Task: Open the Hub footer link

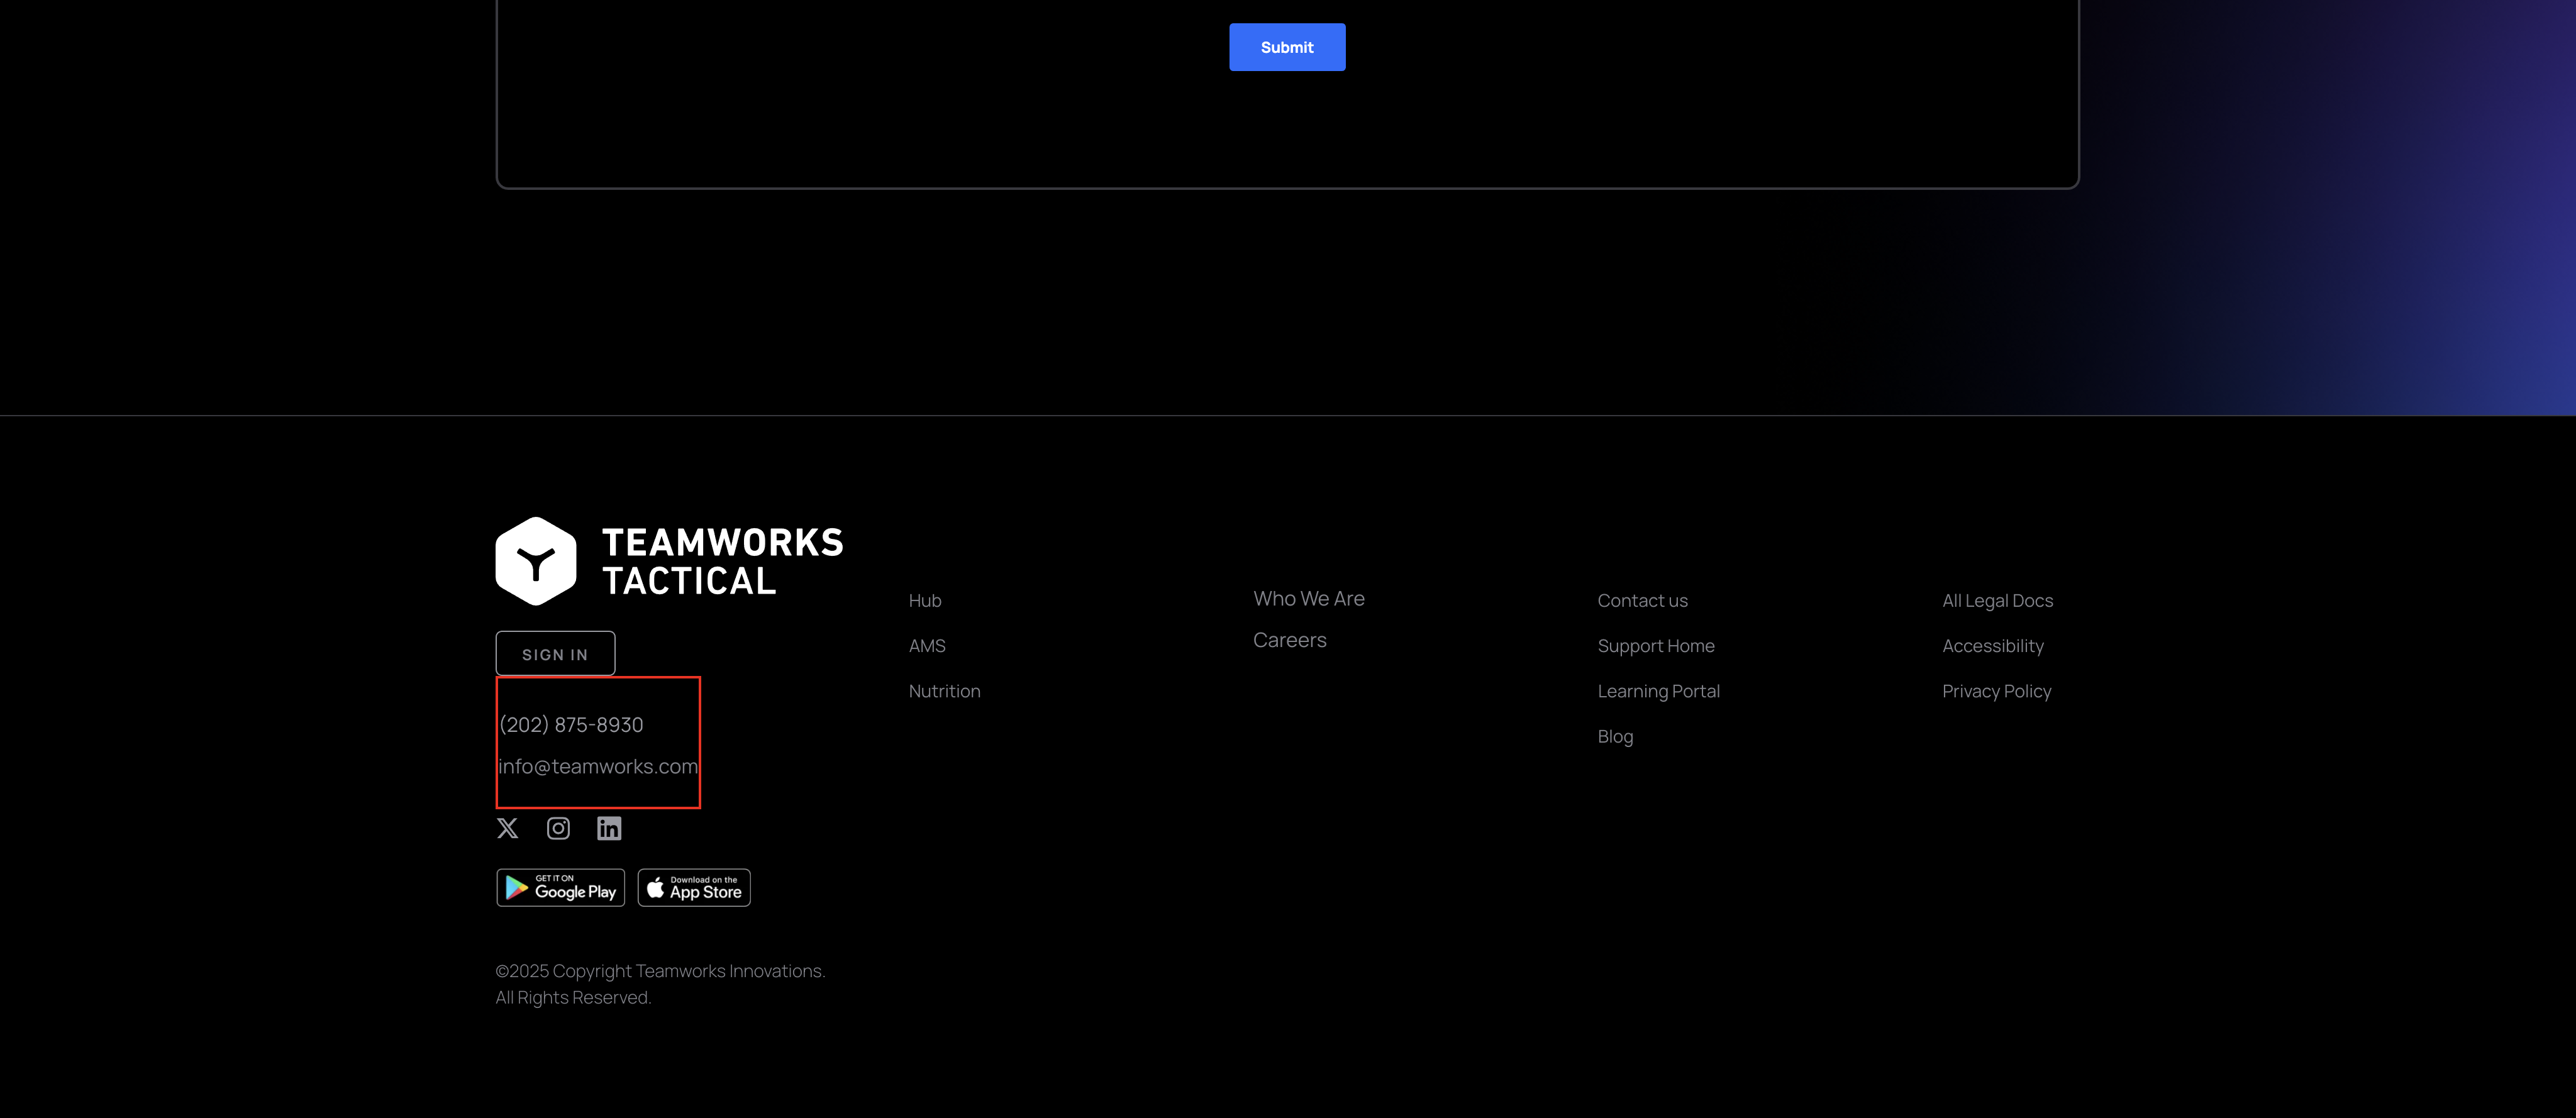Action: point(925,601)
